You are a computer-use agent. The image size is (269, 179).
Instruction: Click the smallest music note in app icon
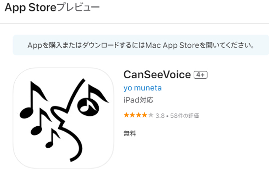[x=52, y=138]
